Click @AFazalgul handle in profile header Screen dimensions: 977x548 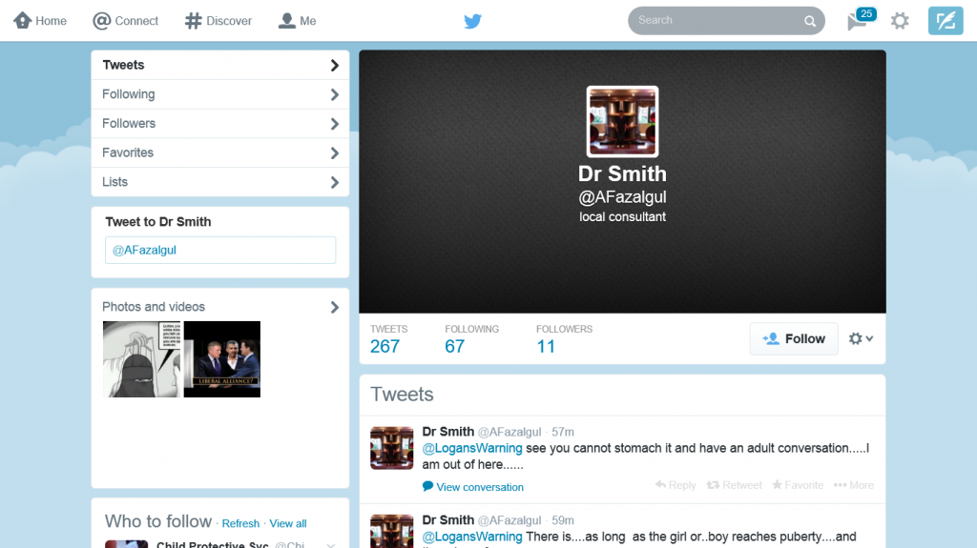click(x=622, y=196)
